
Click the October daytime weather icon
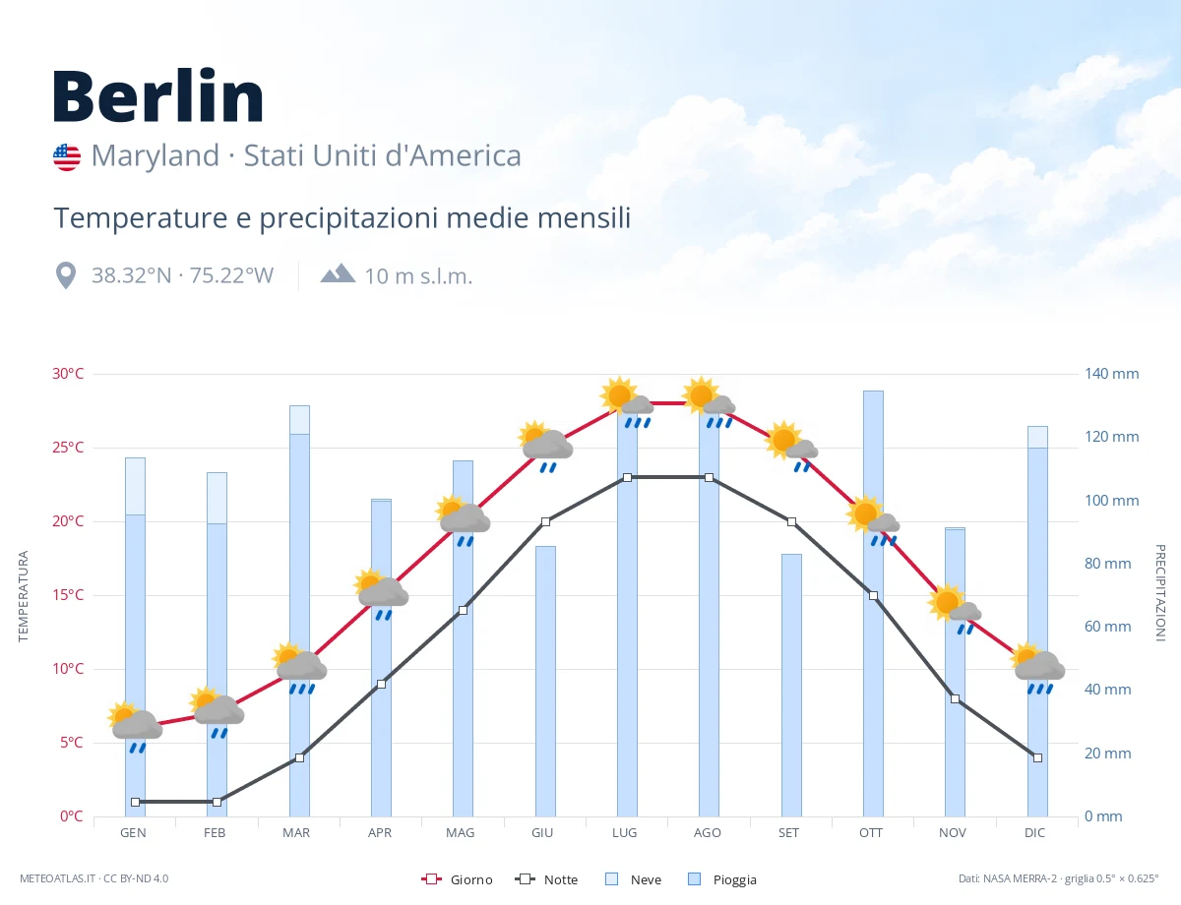pos(873,520)
